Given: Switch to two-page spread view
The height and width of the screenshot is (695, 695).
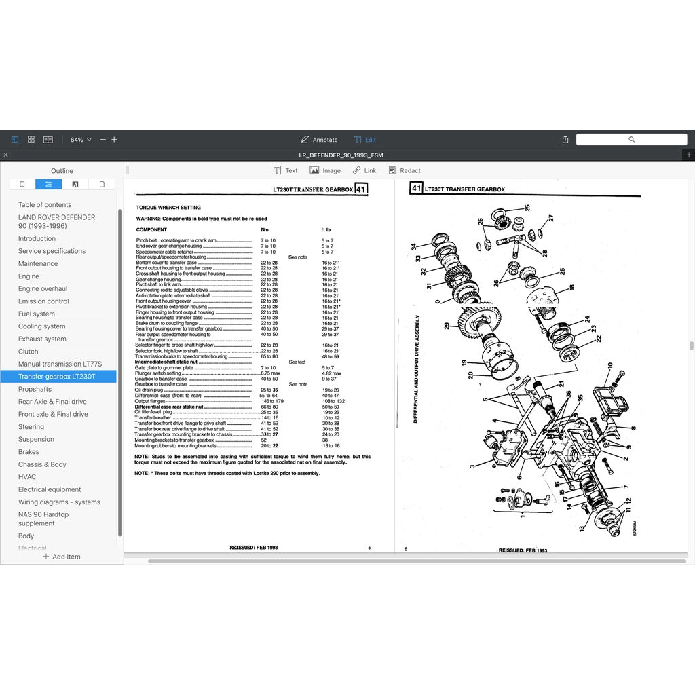Looking at the screenshot, I should click(x=48, y=139).
